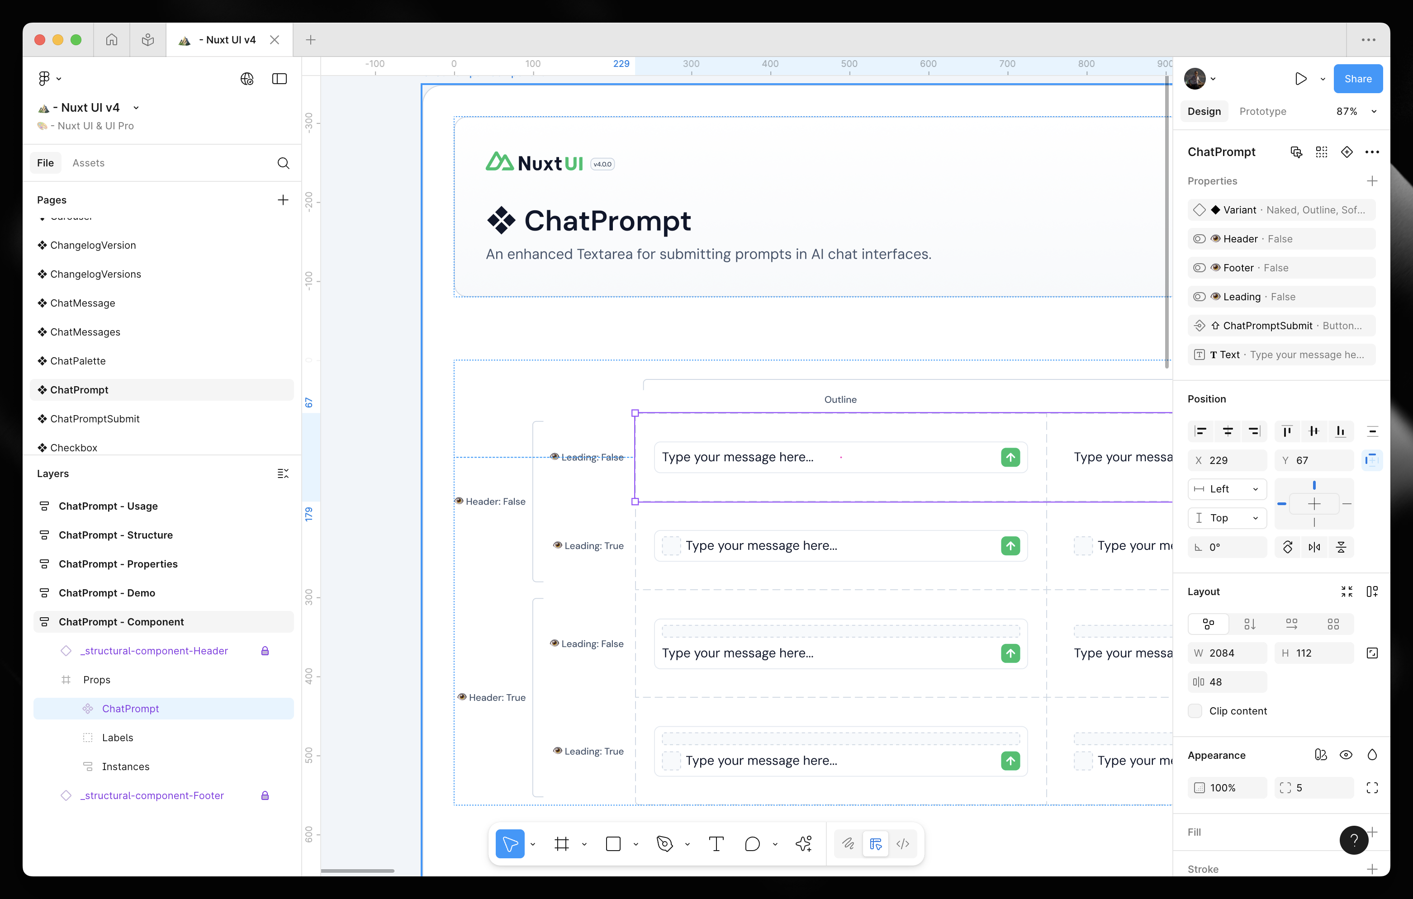Toggle the Header boolean property
This screenshot has width=1413, height=899.
click(x=1200, y=239)
